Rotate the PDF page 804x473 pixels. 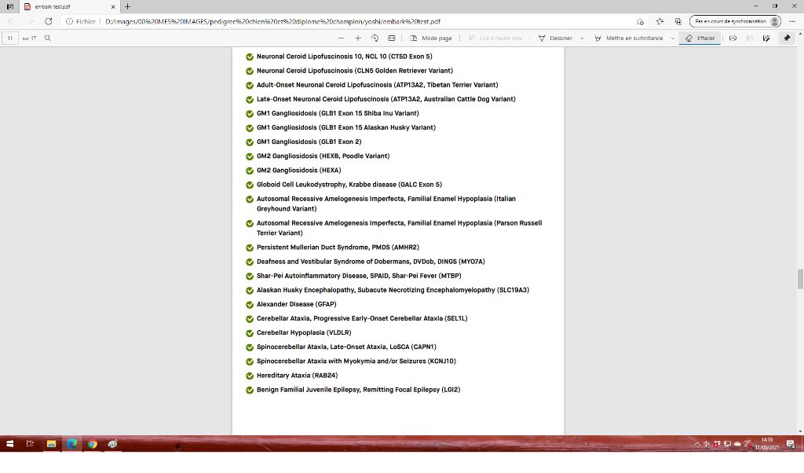pos(375,38)
